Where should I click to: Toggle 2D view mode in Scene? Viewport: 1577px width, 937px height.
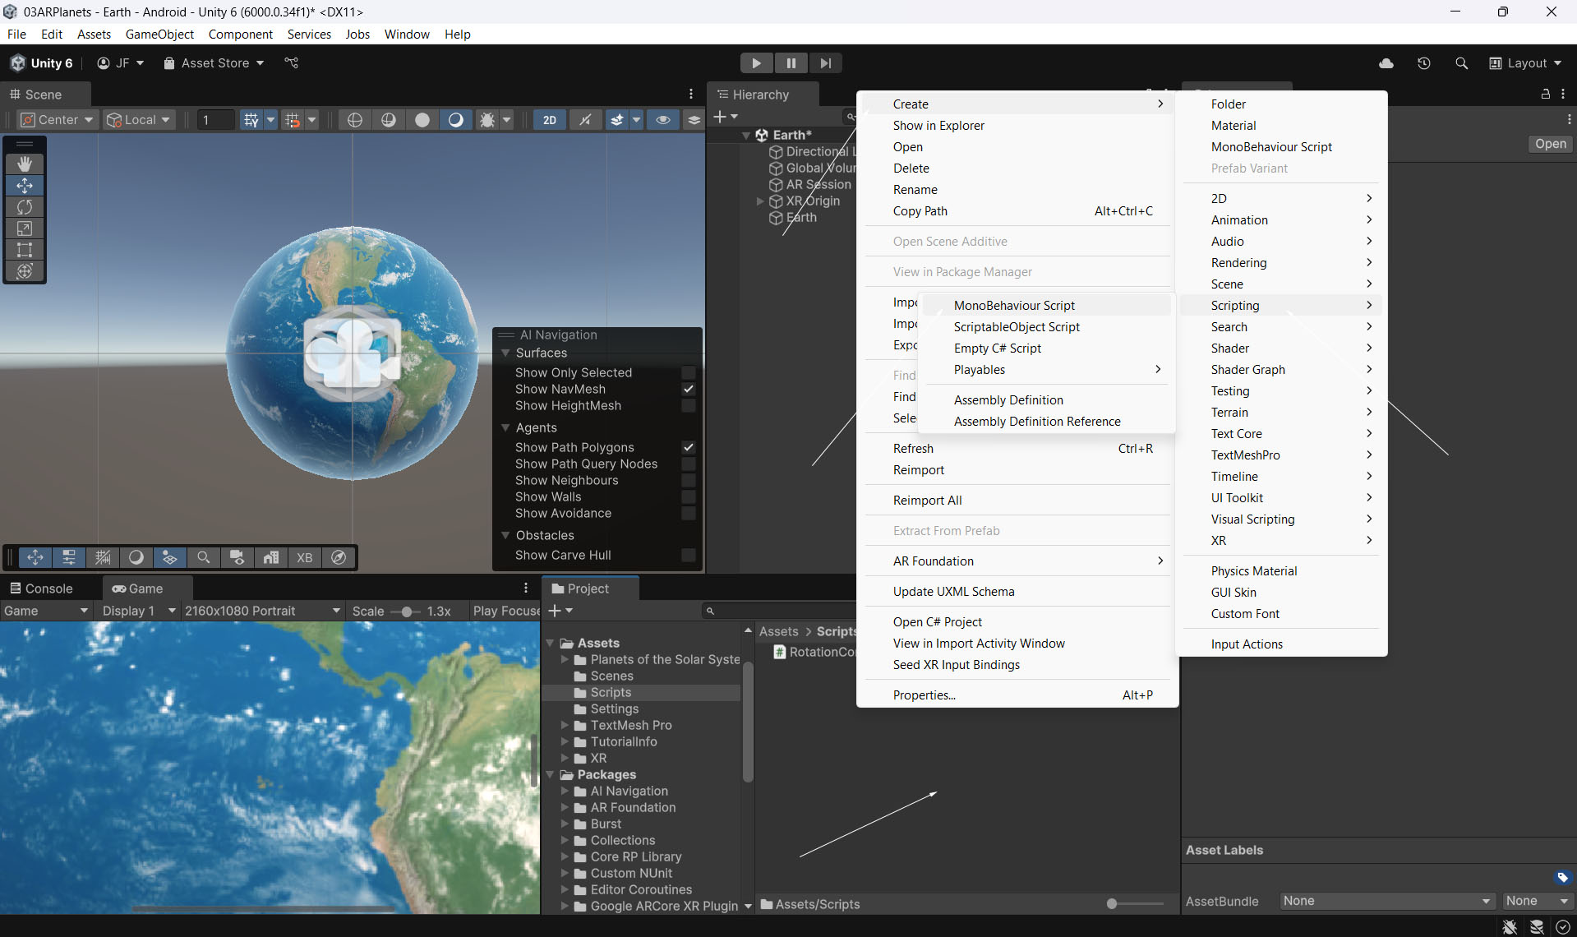[x=549, y=120]
